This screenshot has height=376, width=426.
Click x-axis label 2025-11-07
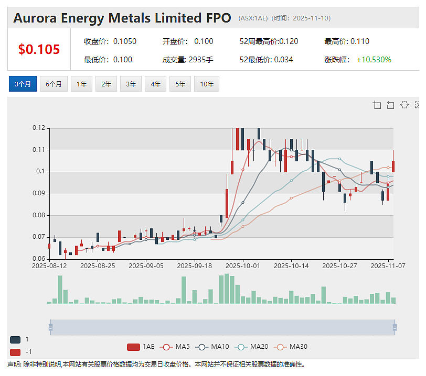click(x=388, y=266)
